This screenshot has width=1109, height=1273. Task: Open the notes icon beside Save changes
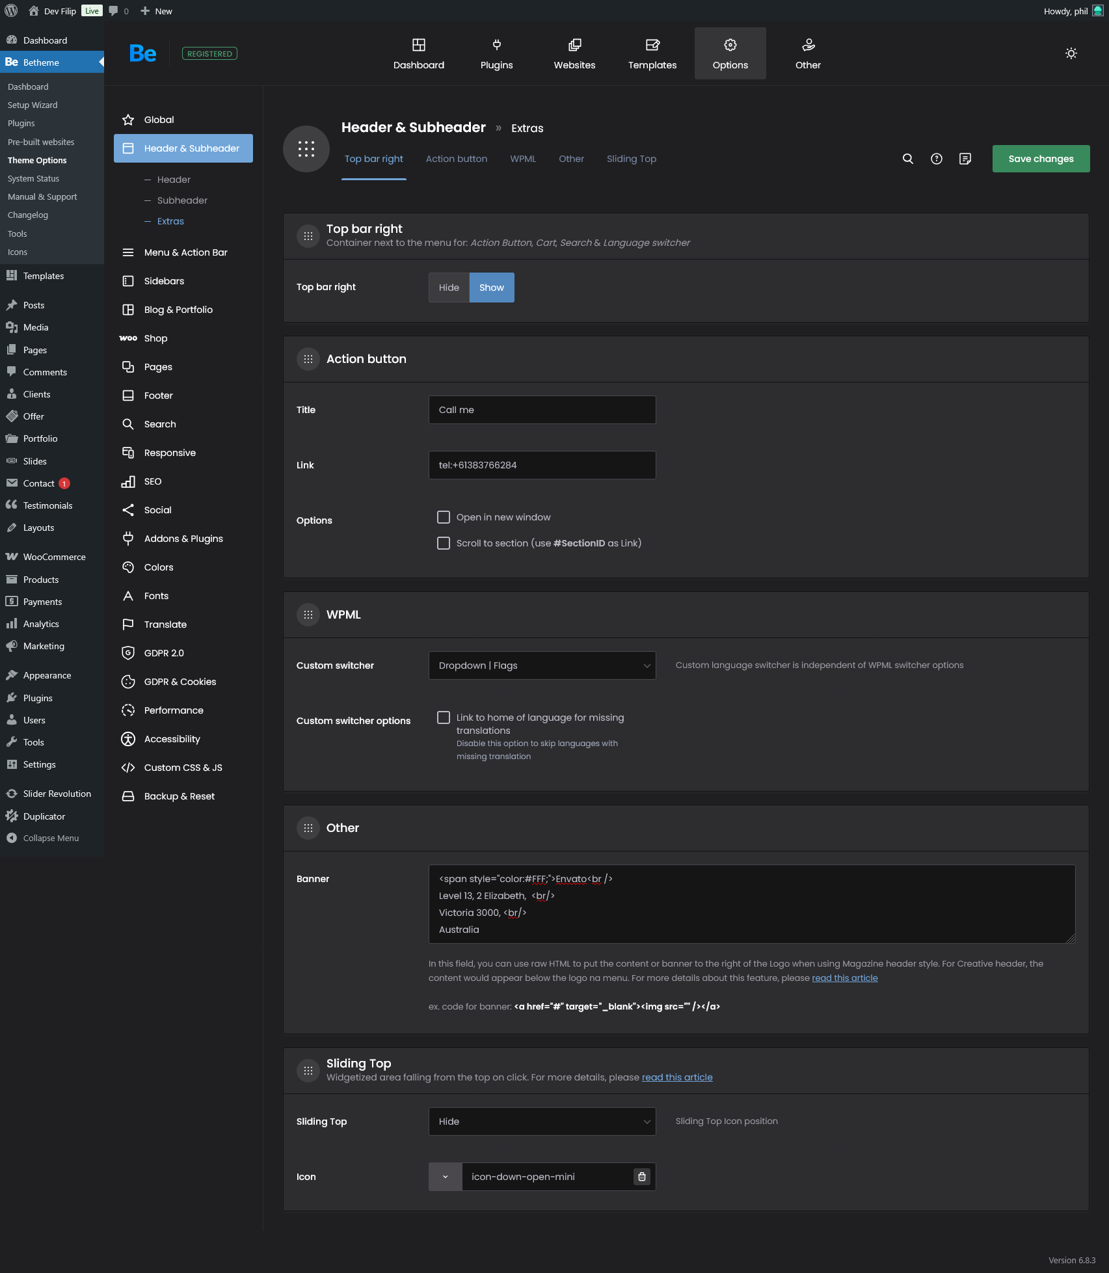pos(965,159)
